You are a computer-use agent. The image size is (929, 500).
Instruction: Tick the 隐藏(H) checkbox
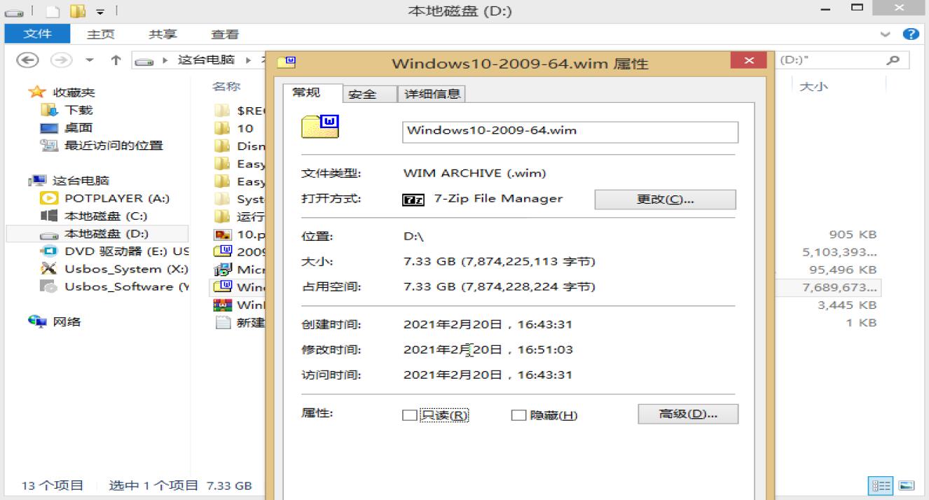(518, 415)
